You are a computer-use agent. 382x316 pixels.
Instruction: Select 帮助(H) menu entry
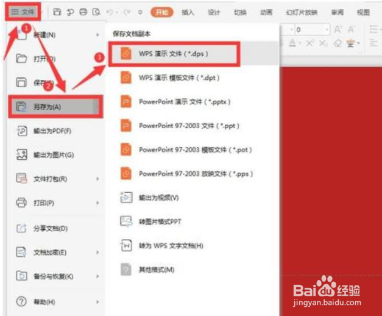(x=57, y=302)
